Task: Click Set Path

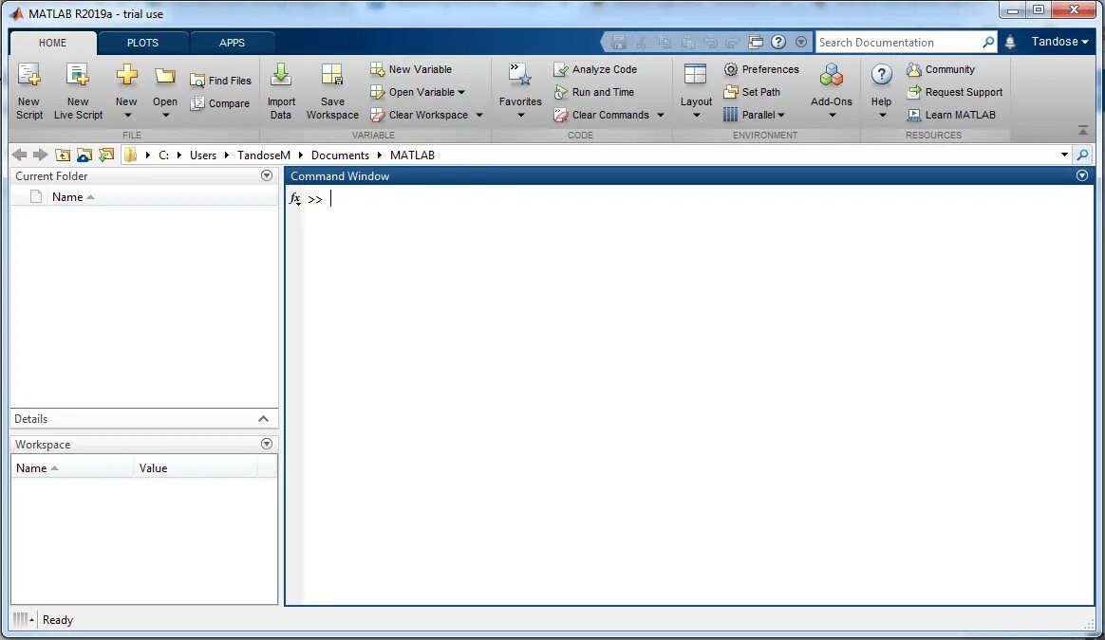Action: (752, 92)
